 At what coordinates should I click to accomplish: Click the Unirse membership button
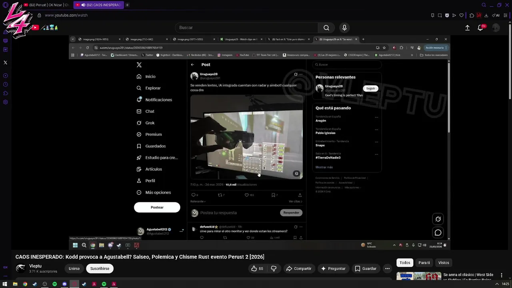click(74, 268)
